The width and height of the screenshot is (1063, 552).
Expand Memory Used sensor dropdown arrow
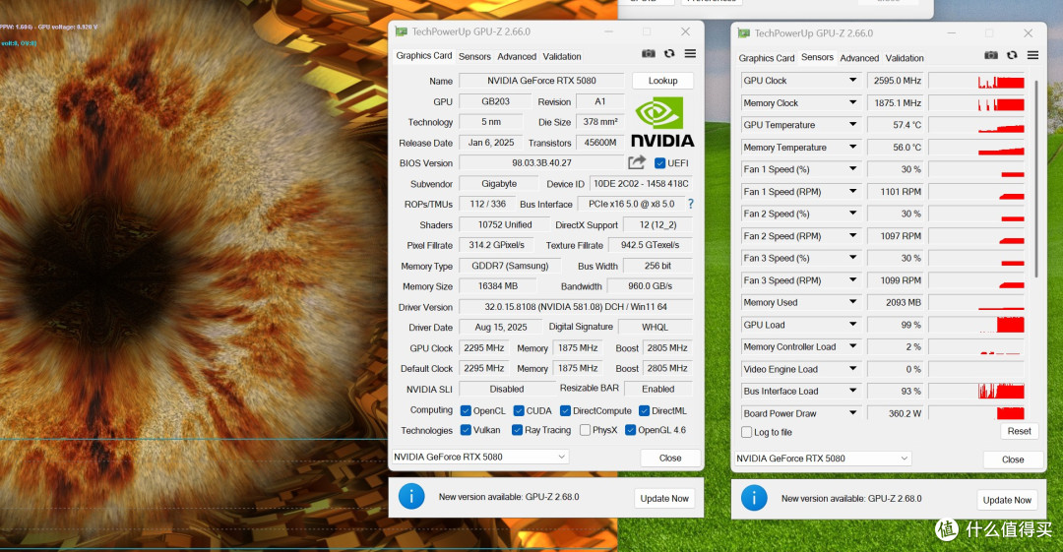tap(852, 302)
